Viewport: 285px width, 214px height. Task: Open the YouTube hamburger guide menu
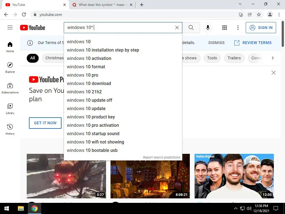tap(10, 28)
